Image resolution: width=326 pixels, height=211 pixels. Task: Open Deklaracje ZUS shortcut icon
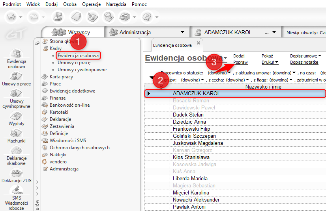(17, 172)
